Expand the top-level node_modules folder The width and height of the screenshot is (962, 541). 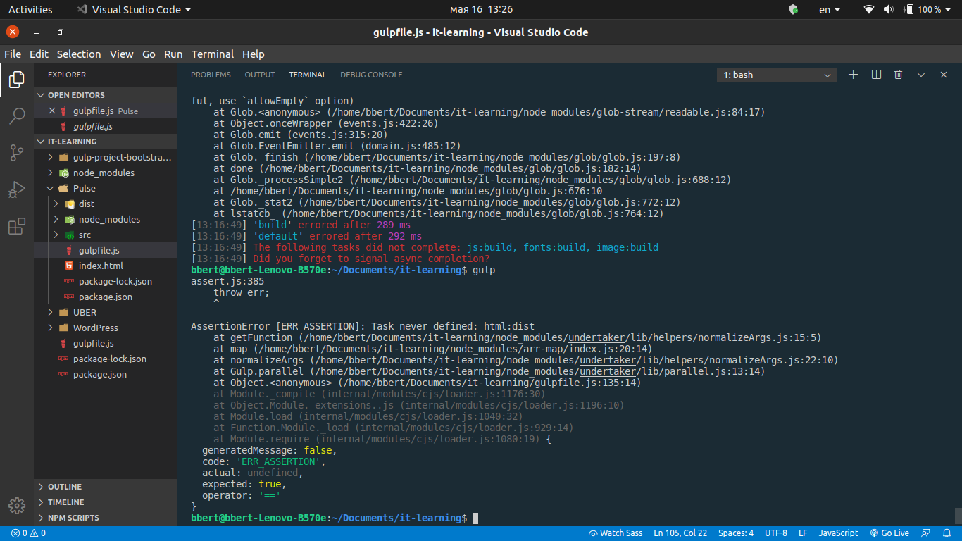coord(106,173)
